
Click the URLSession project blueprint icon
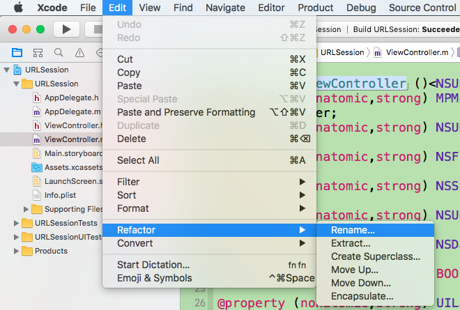coord(17,70)
